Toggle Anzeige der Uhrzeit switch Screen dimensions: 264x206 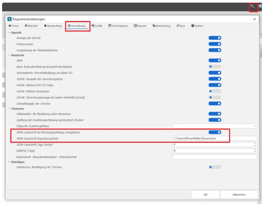tap(215, 38)
